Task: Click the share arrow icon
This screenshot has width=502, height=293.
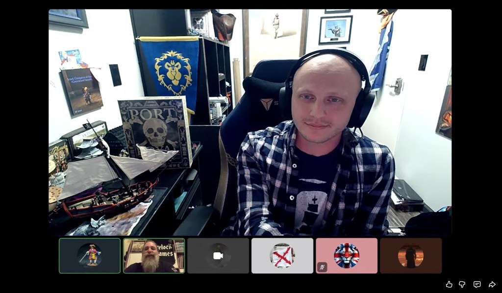Action: [x=492, y=284]
